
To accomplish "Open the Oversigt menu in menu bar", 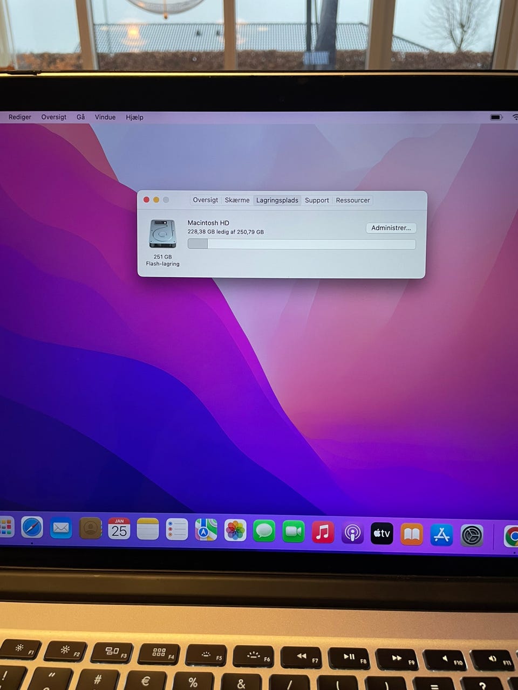I will tap(54, 117).
